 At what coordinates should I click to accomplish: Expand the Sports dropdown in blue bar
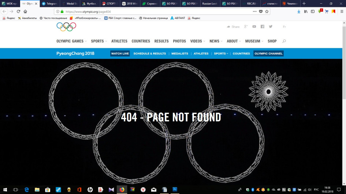click(221, 53)
